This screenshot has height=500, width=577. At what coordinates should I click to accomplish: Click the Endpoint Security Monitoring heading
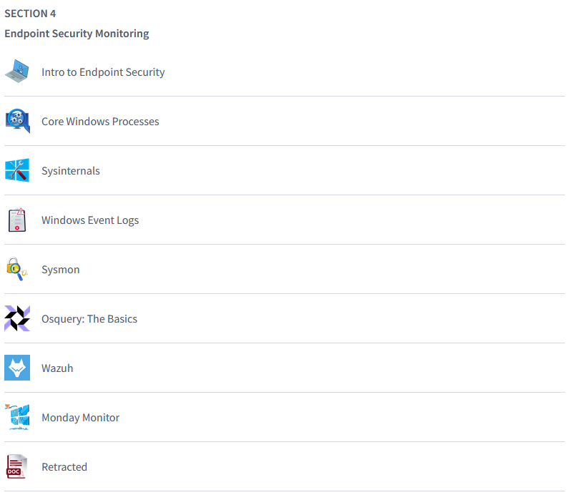[77, 34]
